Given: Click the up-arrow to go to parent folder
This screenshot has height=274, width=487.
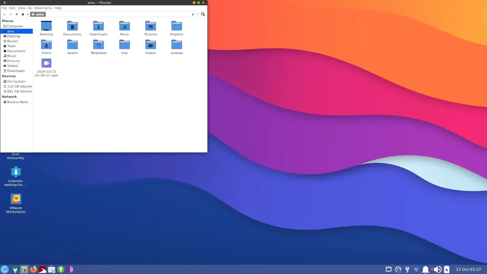Looking at the screenshot, I should click(17, 14).
